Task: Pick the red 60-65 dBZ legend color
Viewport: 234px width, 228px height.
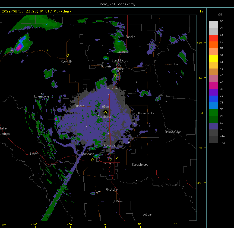Action: tap(213, 38)
